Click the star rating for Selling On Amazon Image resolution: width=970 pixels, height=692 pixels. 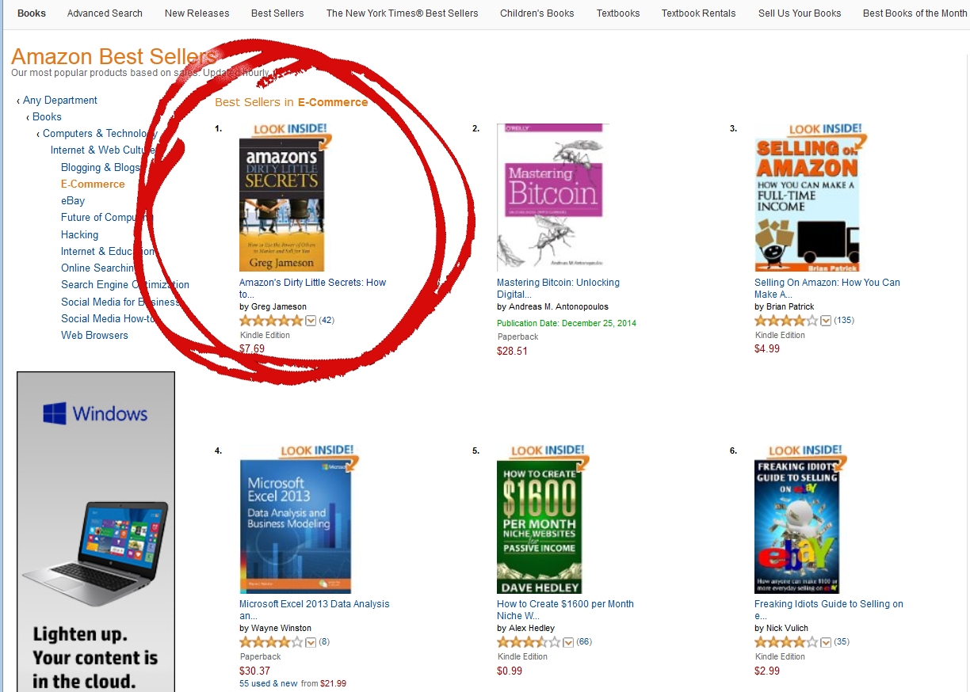click(x=786, y=321)
